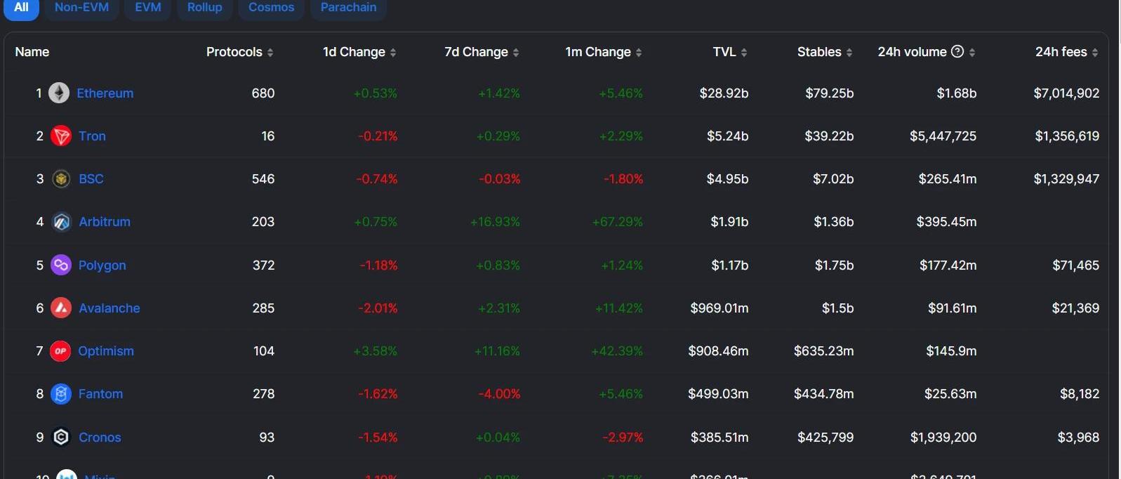Screen dimensions: 1121x479
Task: Click Fantom TVL value $499.03m
Action: point(718,394)
